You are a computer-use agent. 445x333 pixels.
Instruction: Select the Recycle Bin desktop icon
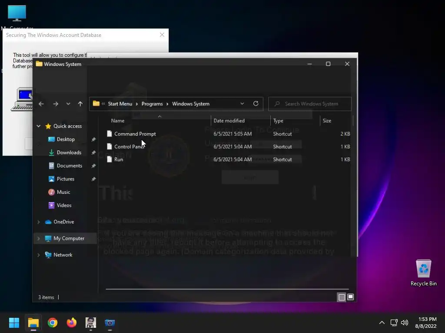[423, 273]
